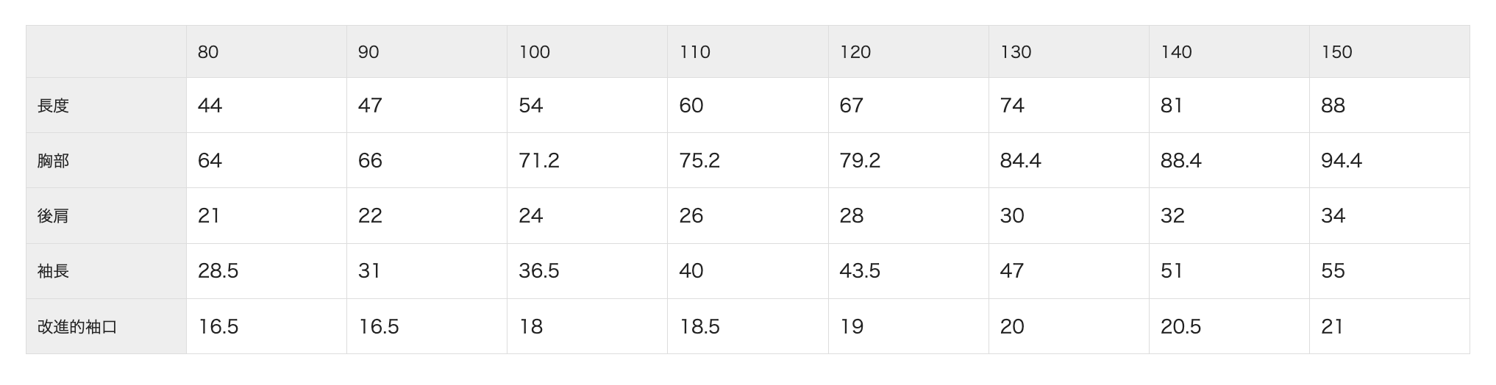
Task: Select the 長度 row label
Action: [53, 106]
